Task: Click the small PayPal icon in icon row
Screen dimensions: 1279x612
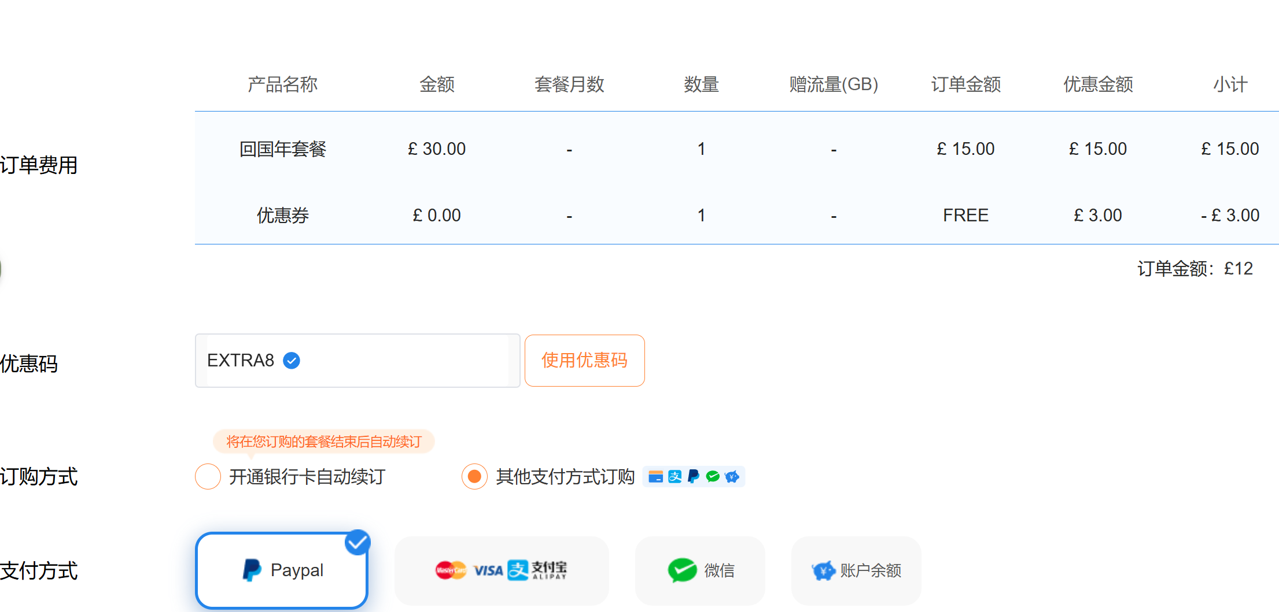Action: [693, 477]
